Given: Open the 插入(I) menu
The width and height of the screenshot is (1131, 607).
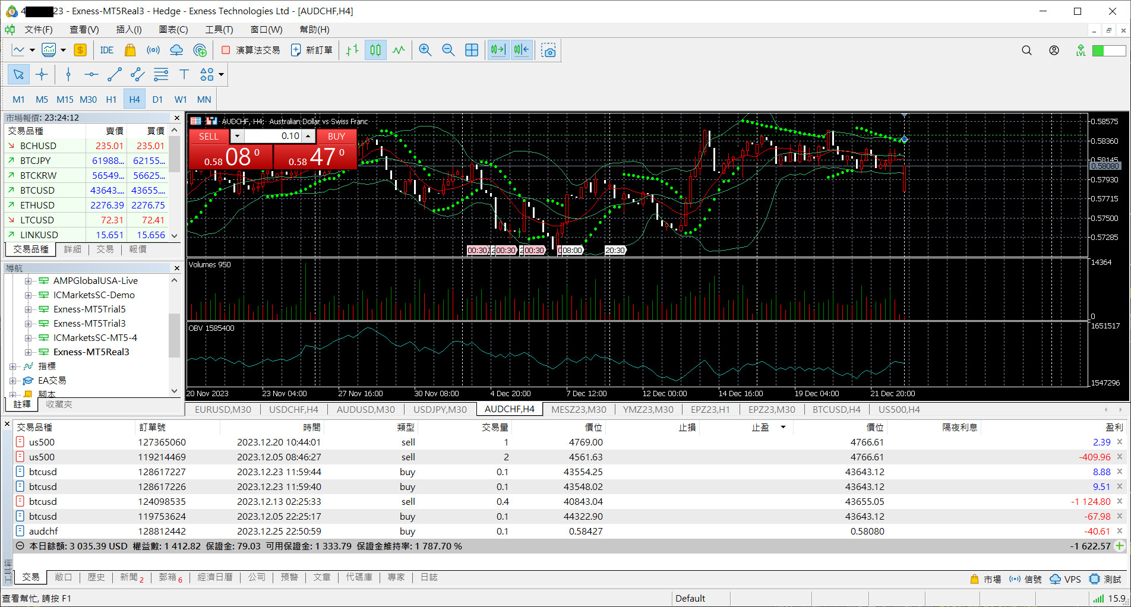Looking at the screenshot, I should 129,29.
